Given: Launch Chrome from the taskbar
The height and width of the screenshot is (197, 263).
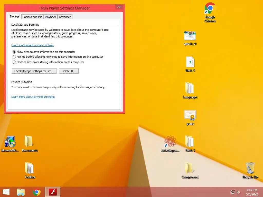Looking at the screenshot, I should [37, 192].
